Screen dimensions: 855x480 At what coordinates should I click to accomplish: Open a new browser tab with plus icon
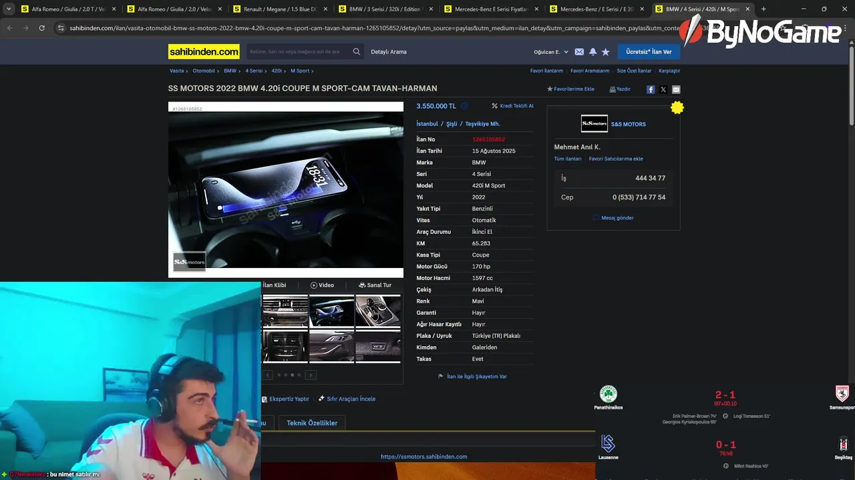pos(763,9)
